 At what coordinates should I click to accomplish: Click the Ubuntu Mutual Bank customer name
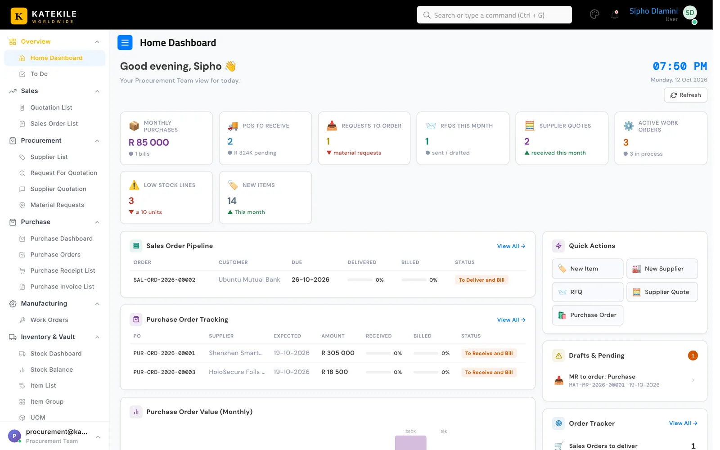(249, 279)
